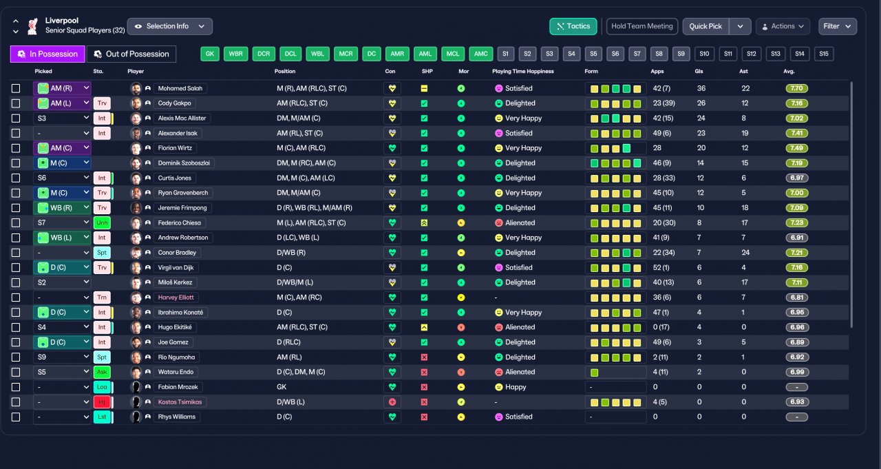Click Fabian Mrozek's Happy face icon
The image size is (881, 469).
pos(498,387)
